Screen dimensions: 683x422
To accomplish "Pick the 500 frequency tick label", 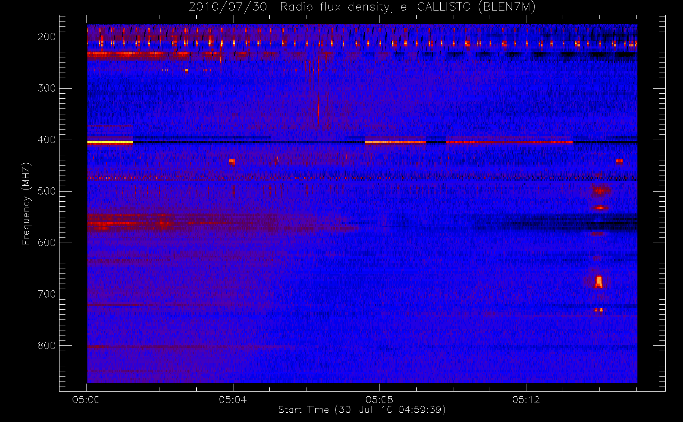I will coord(47,191).
